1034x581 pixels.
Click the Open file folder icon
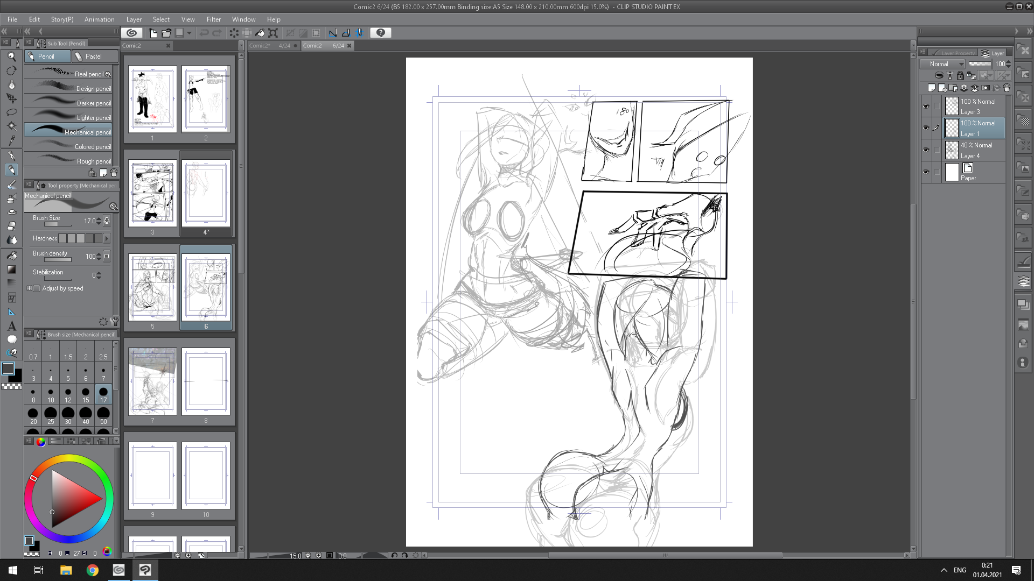coord(166,33)
